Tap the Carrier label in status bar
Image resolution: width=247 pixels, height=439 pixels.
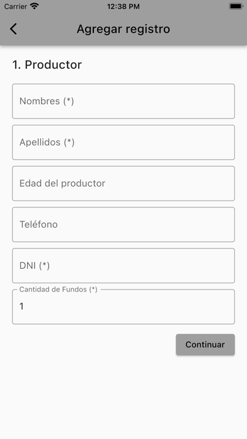15,6
